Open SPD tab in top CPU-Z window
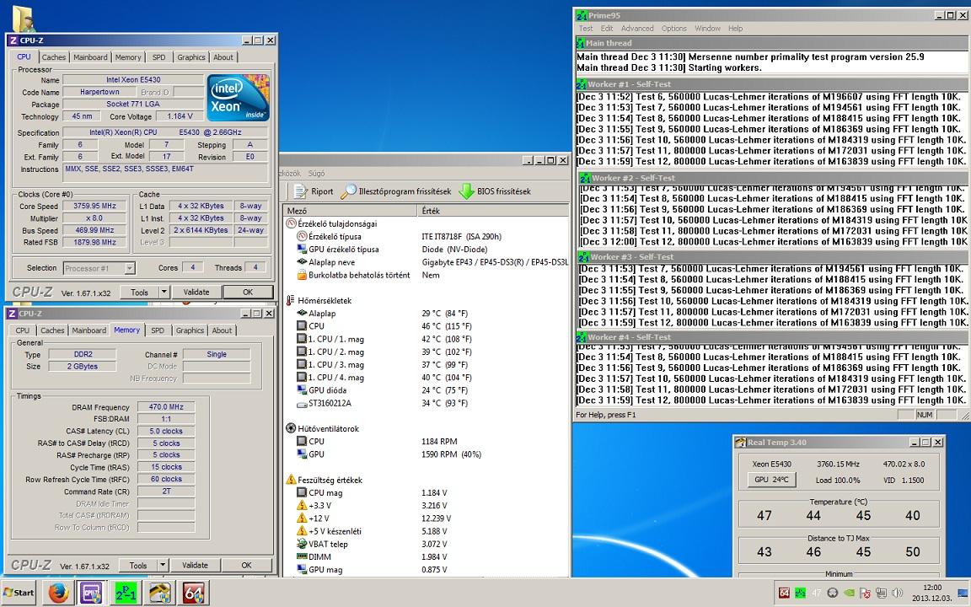 (x=159, y=57)
